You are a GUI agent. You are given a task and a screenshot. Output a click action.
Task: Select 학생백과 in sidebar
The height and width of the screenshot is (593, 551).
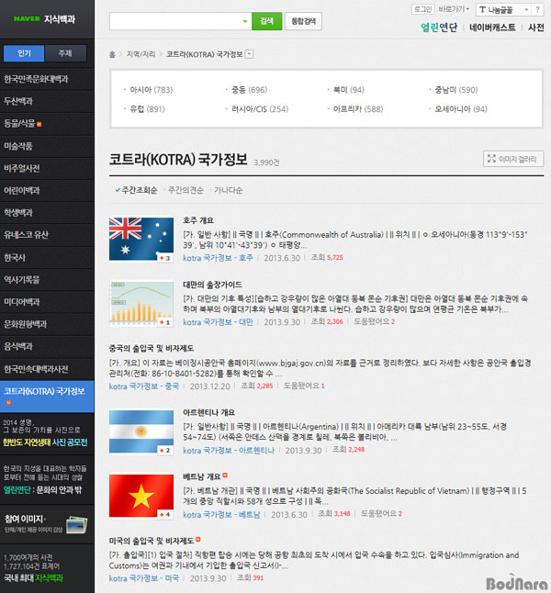pos(47,213)
